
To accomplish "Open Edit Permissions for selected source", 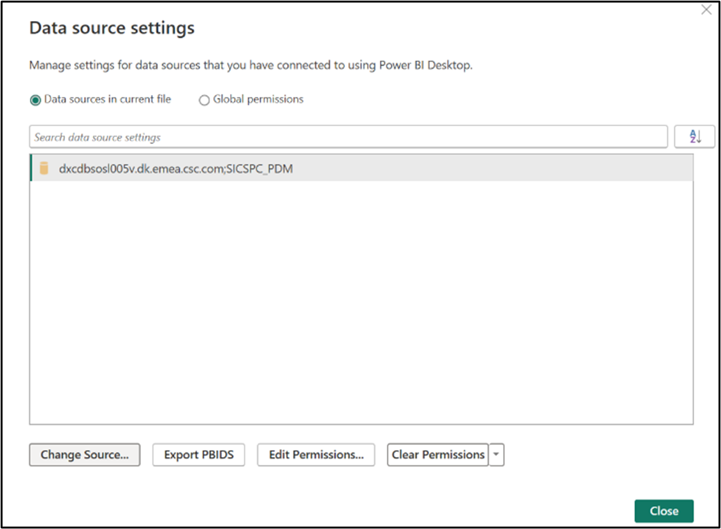I will coord(316,455).
